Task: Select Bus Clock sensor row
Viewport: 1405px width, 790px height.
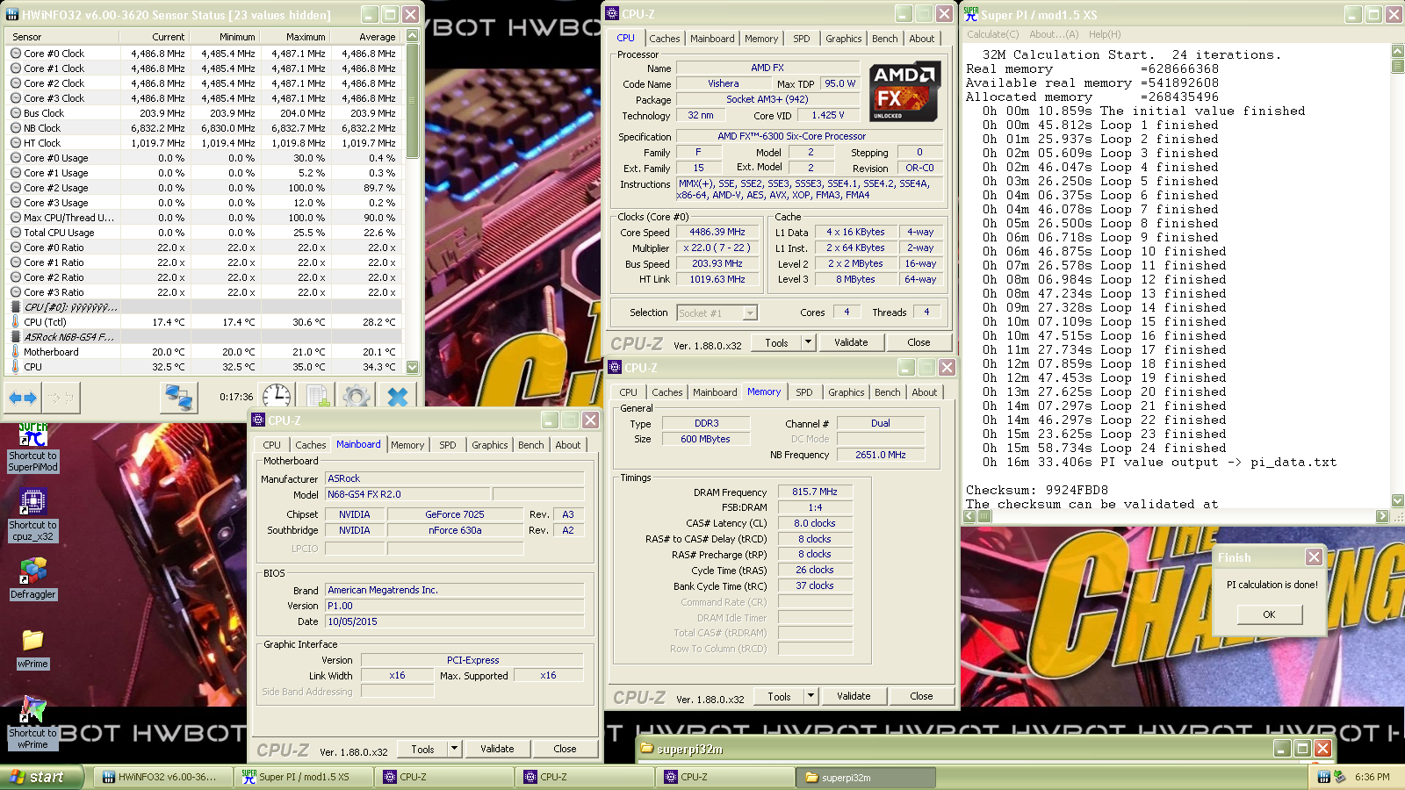Action: coord(205,113)
